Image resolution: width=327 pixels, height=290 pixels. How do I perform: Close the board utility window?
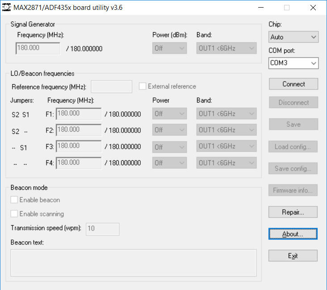[313, 8]
